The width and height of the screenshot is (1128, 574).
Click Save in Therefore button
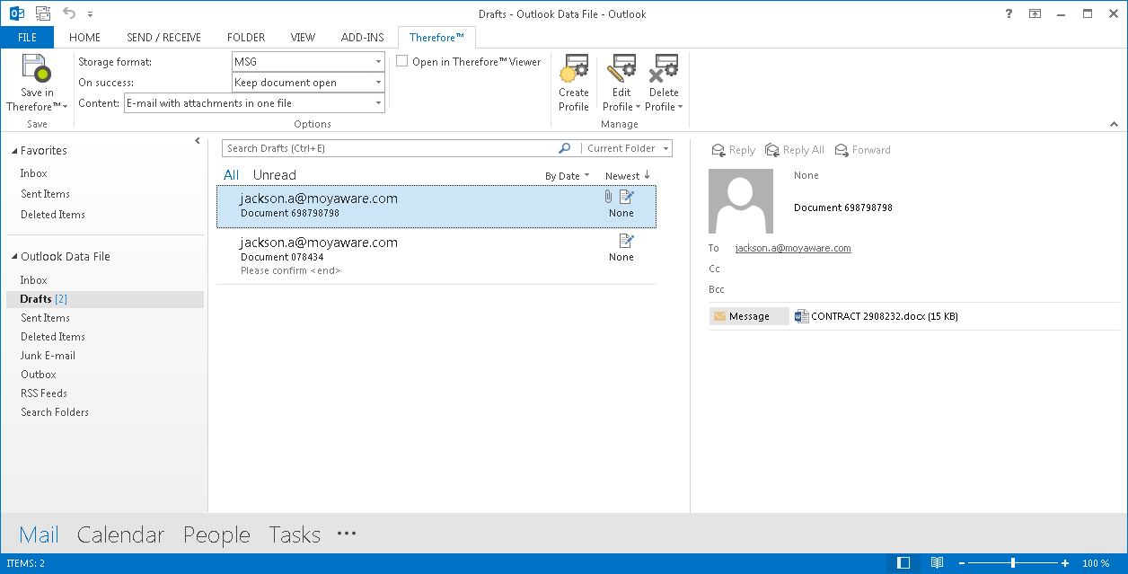click(36, 81)
